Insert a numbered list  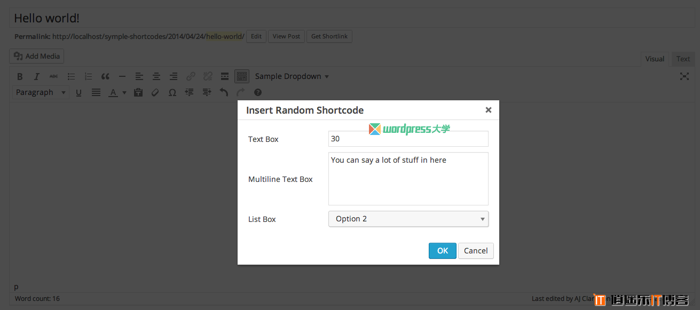88,76
